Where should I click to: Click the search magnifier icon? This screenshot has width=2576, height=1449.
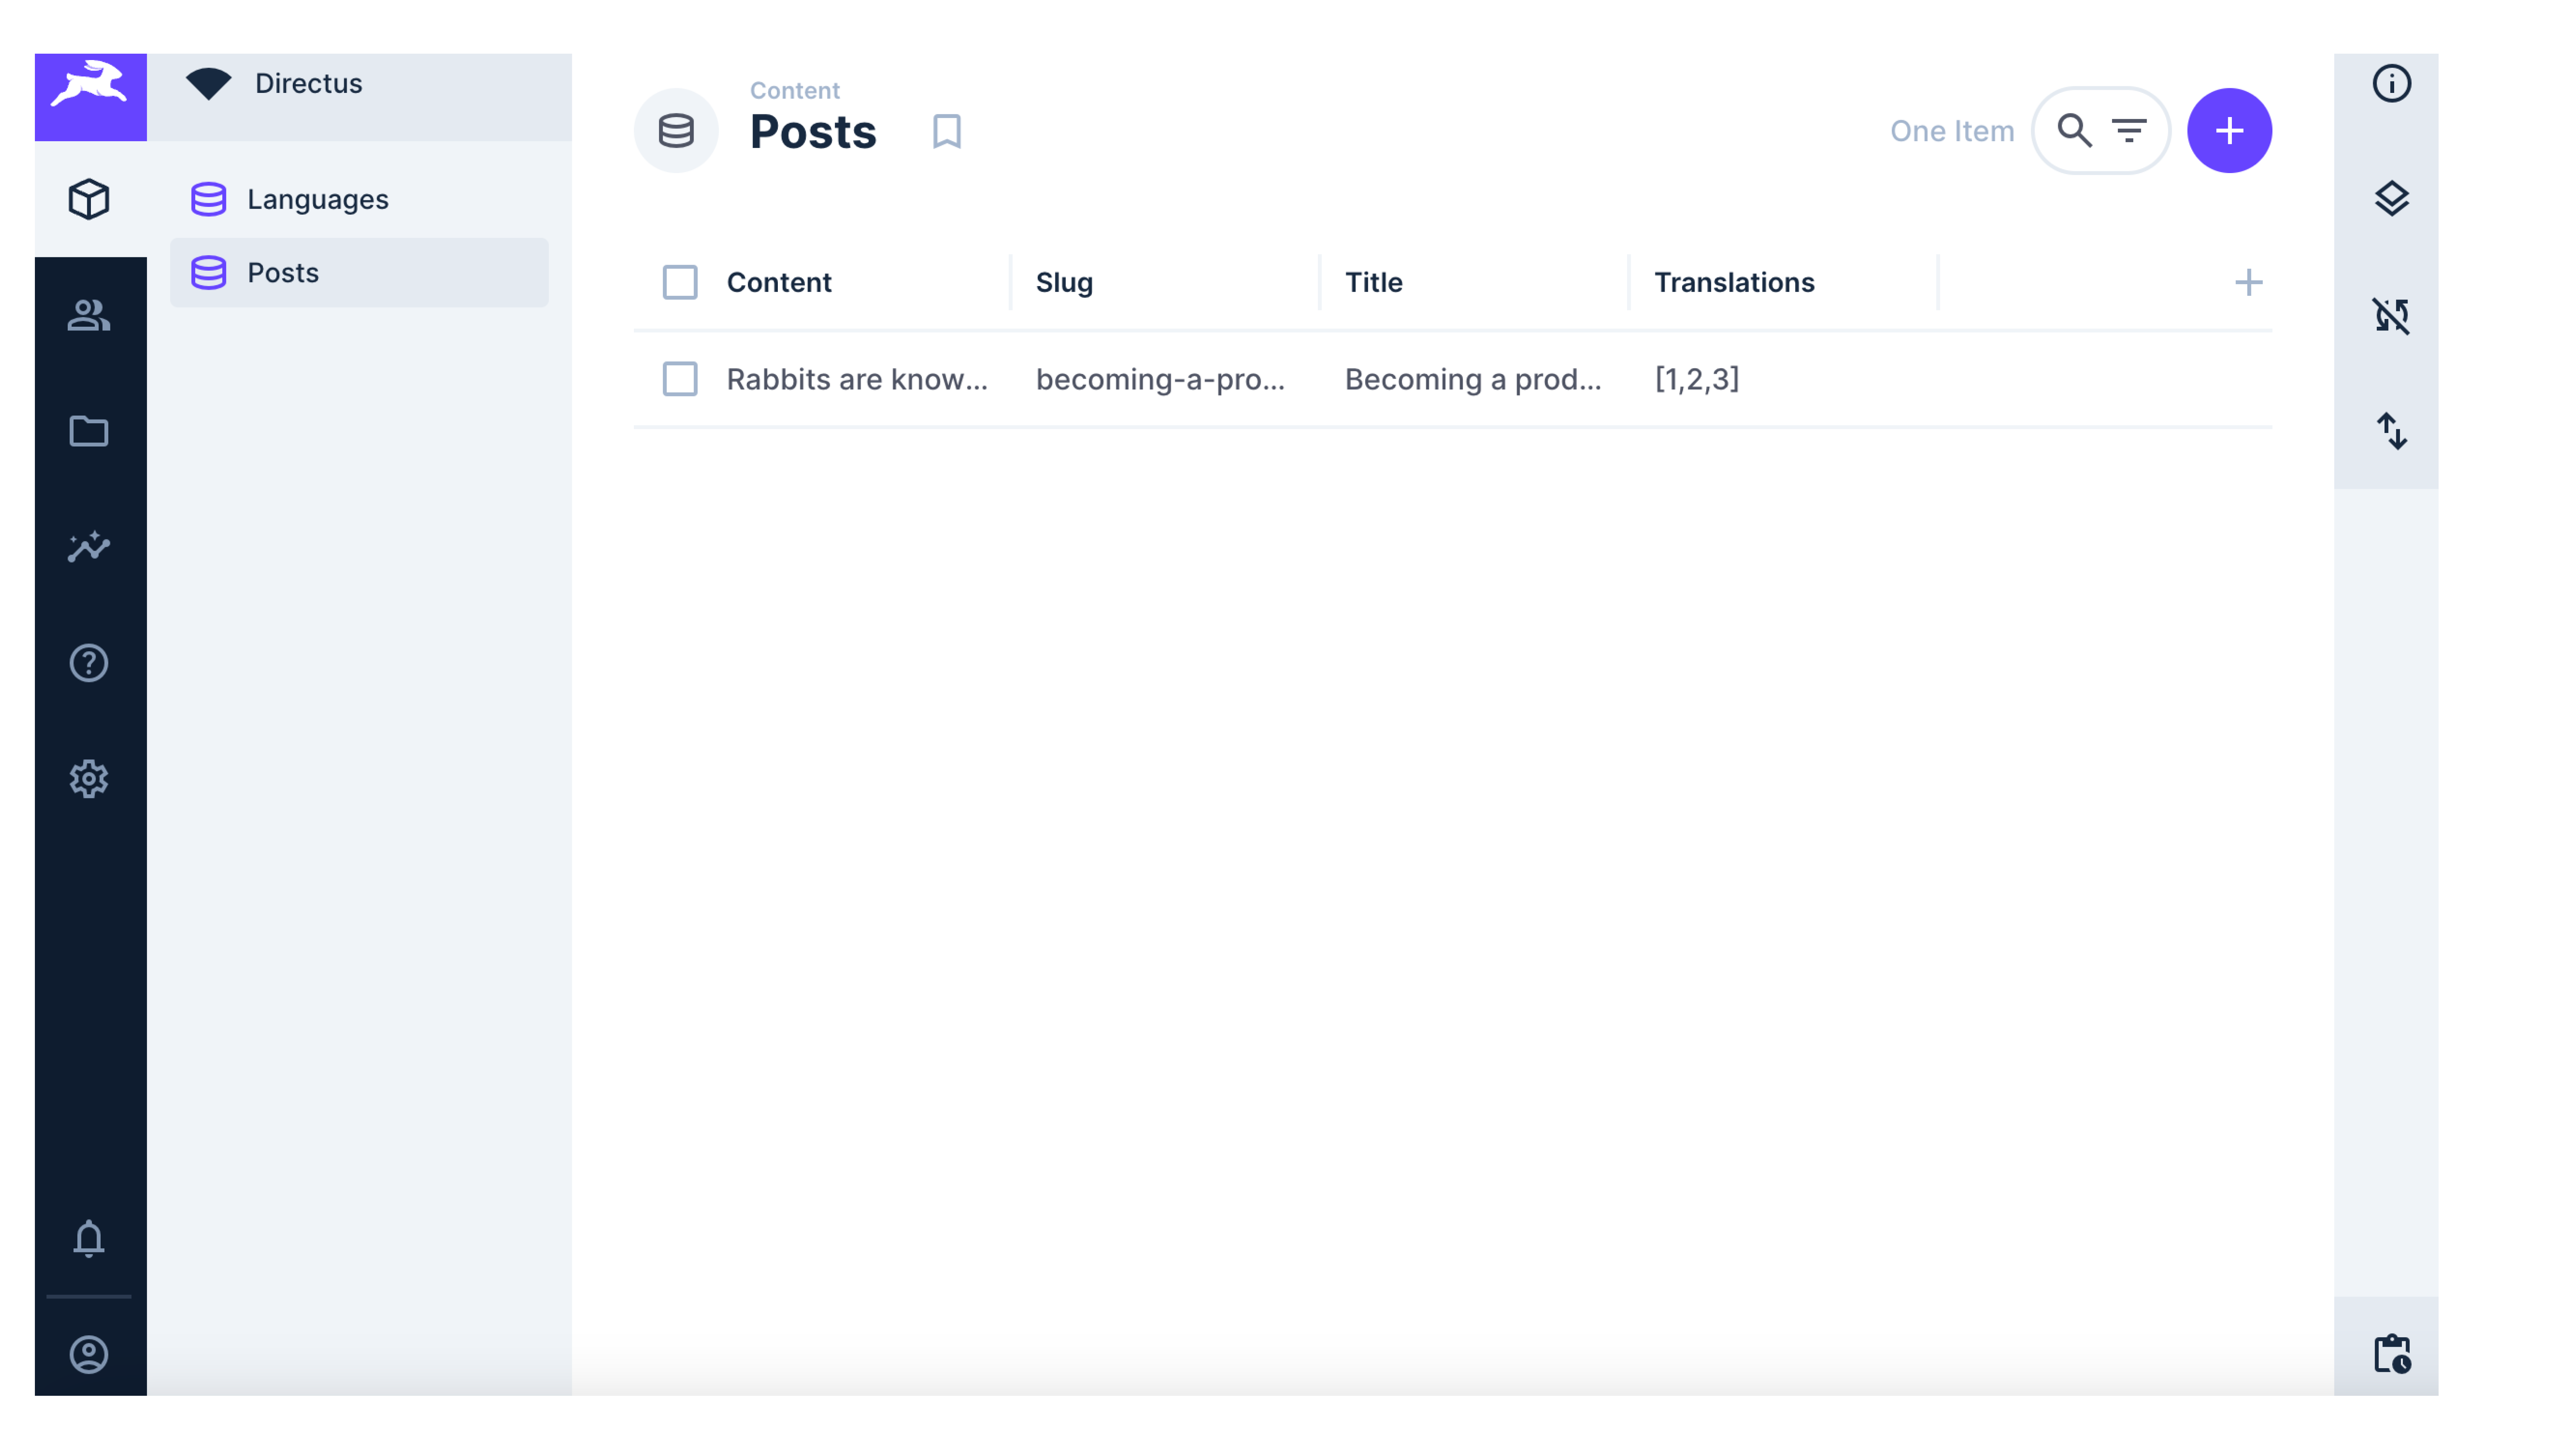pos(2074,131)
